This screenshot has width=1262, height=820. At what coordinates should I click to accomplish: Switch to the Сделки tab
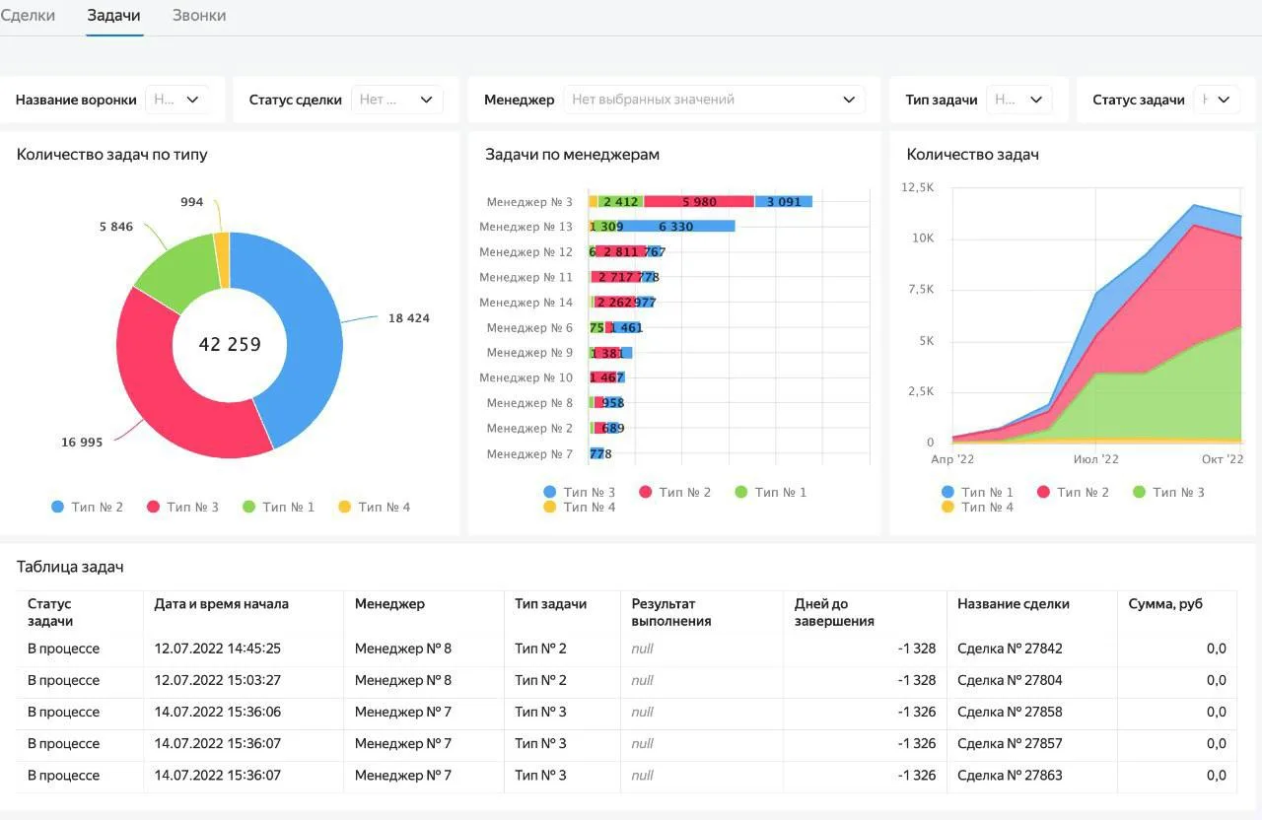tap(28, 16)
